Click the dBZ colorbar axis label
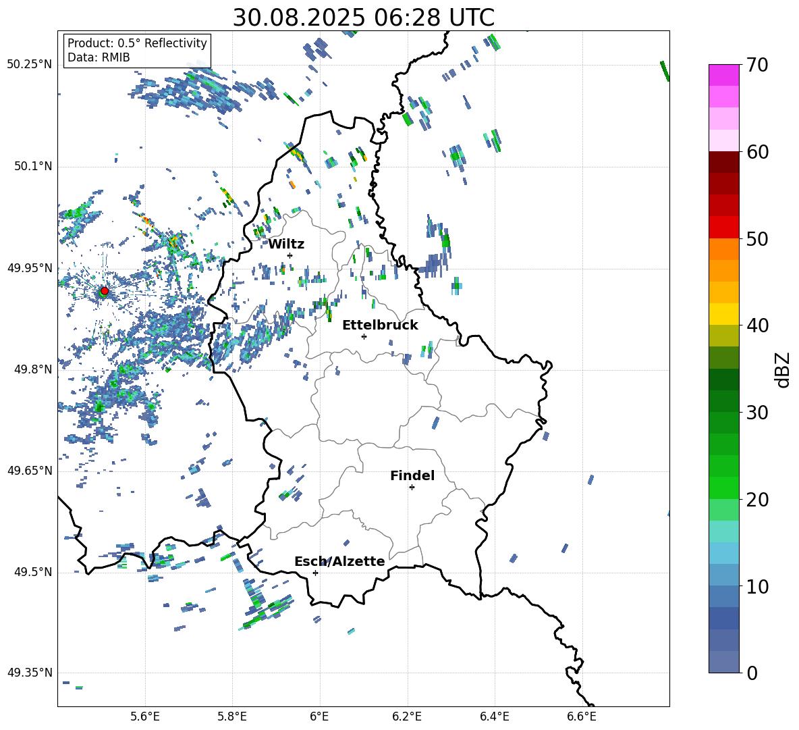The width and height of the screenshot is (799, 730). point(783,369)
